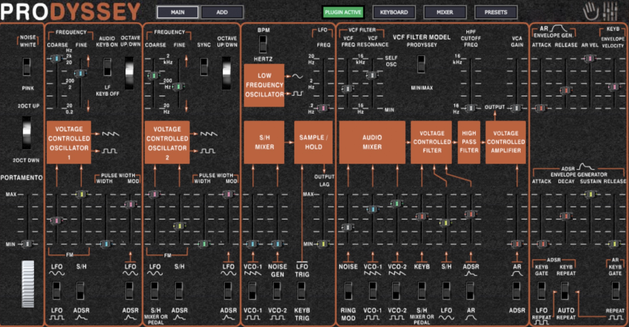Image resolution: width=629 pixels, height=327 pixels.
Task: Click the LFO square wave output icon
Action: click(x=298, y=93)
